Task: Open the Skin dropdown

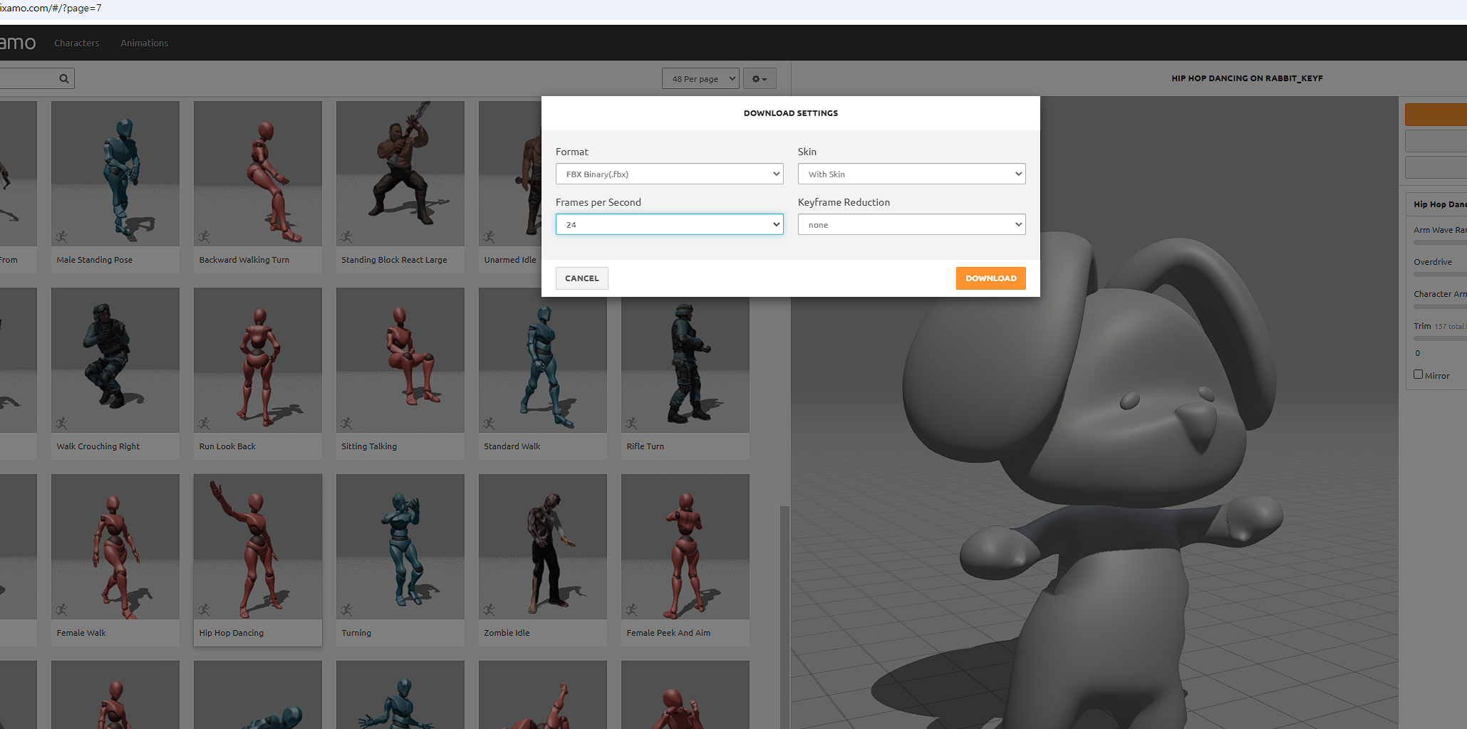Action: 912,174
